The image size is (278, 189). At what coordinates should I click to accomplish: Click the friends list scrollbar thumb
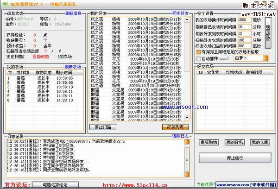(x=187, y=47)
